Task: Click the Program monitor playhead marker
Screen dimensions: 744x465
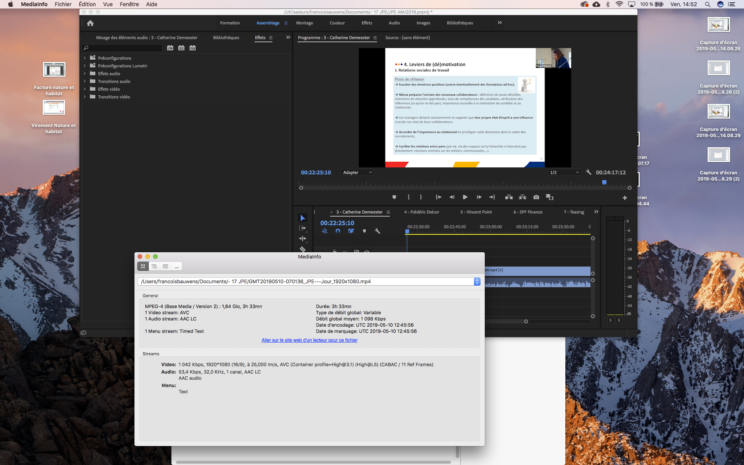Action: (x=604, y=182)
